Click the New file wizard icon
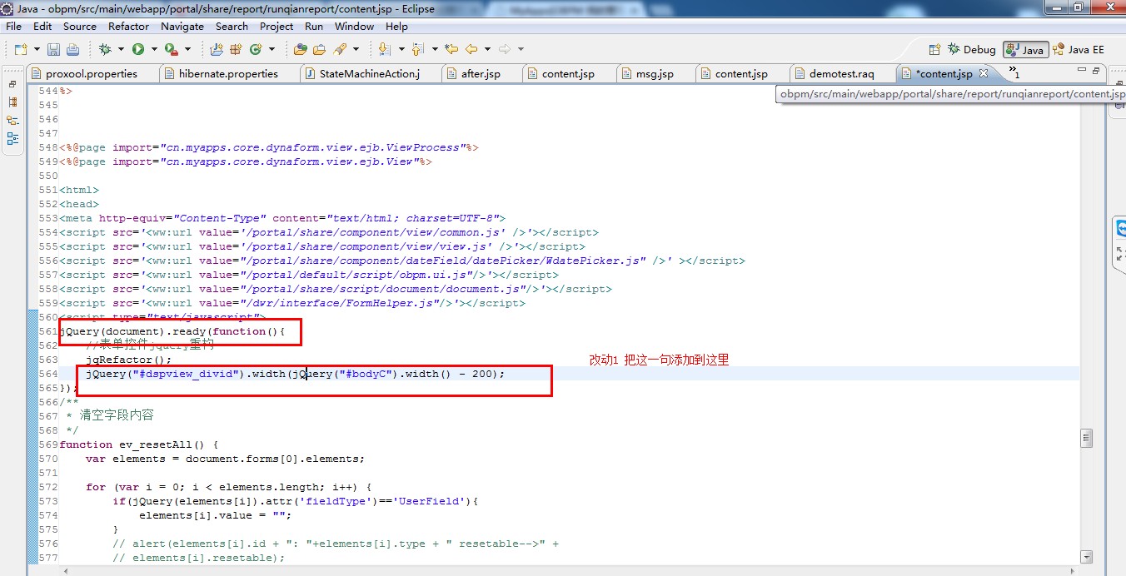 point(21,49)
